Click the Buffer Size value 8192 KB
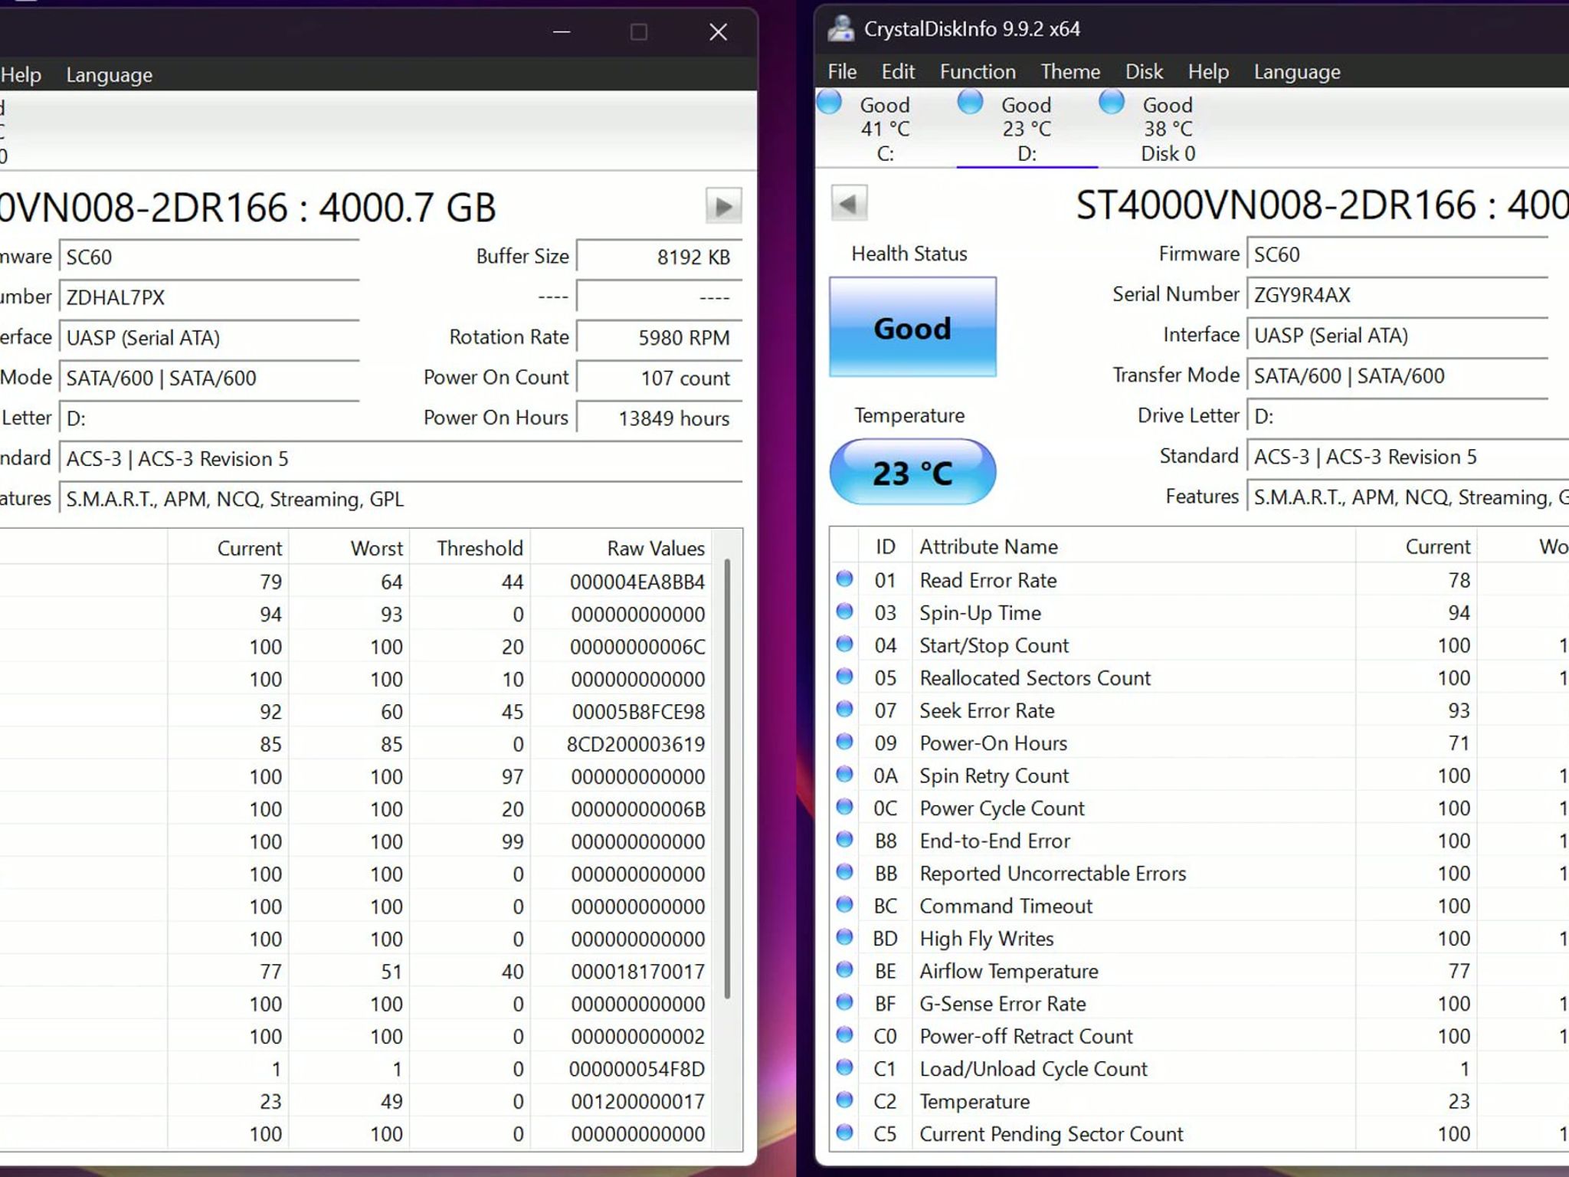The height and width of the screenshot is (1177, 1569). [659, 257]
